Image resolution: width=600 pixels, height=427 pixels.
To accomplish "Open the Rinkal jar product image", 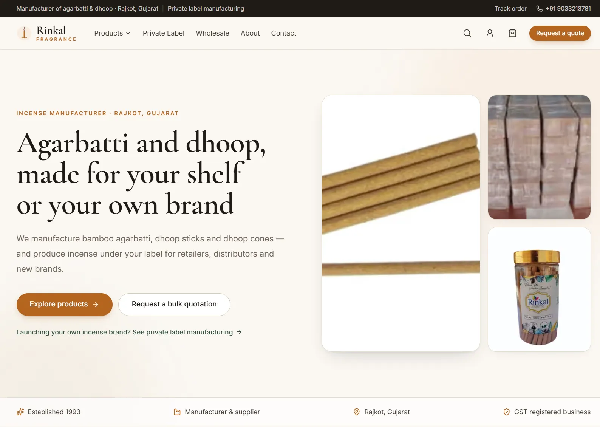I will point(539,289).
